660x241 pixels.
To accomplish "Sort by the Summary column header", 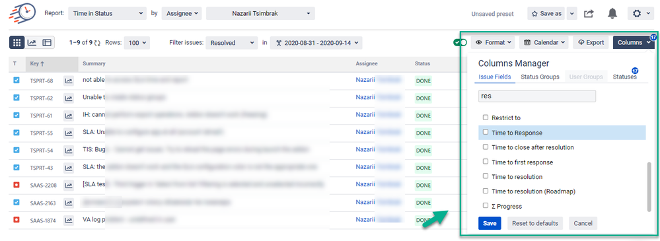I will [94, 63].
